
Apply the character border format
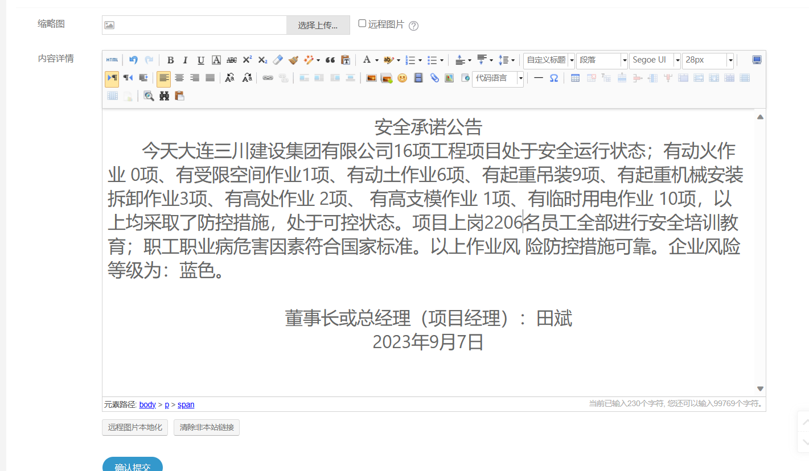(216, 60)
